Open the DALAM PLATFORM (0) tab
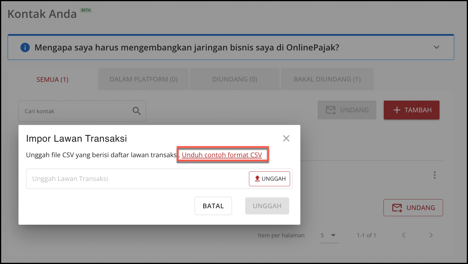This screenshot has width=468, height=264. [x=144, y=79]
